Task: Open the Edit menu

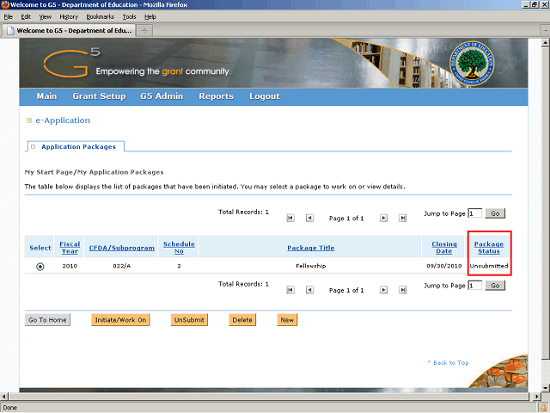Action: (x=26, y=17)
